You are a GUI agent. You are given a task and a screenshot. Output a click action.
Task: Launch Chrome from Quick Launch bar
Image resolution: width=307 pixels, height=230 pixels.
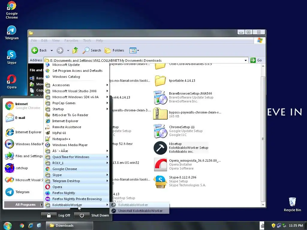tap(22, 226)
